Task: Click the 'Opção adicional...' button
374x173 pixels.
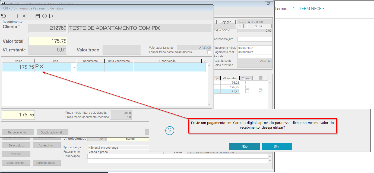Action: click(x=52, y=132)
